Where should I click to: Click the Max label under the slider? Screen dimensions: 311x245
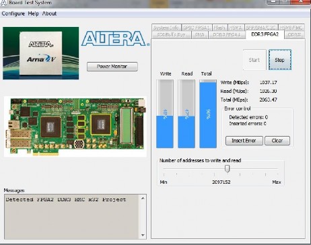click(x=277, y=182)
